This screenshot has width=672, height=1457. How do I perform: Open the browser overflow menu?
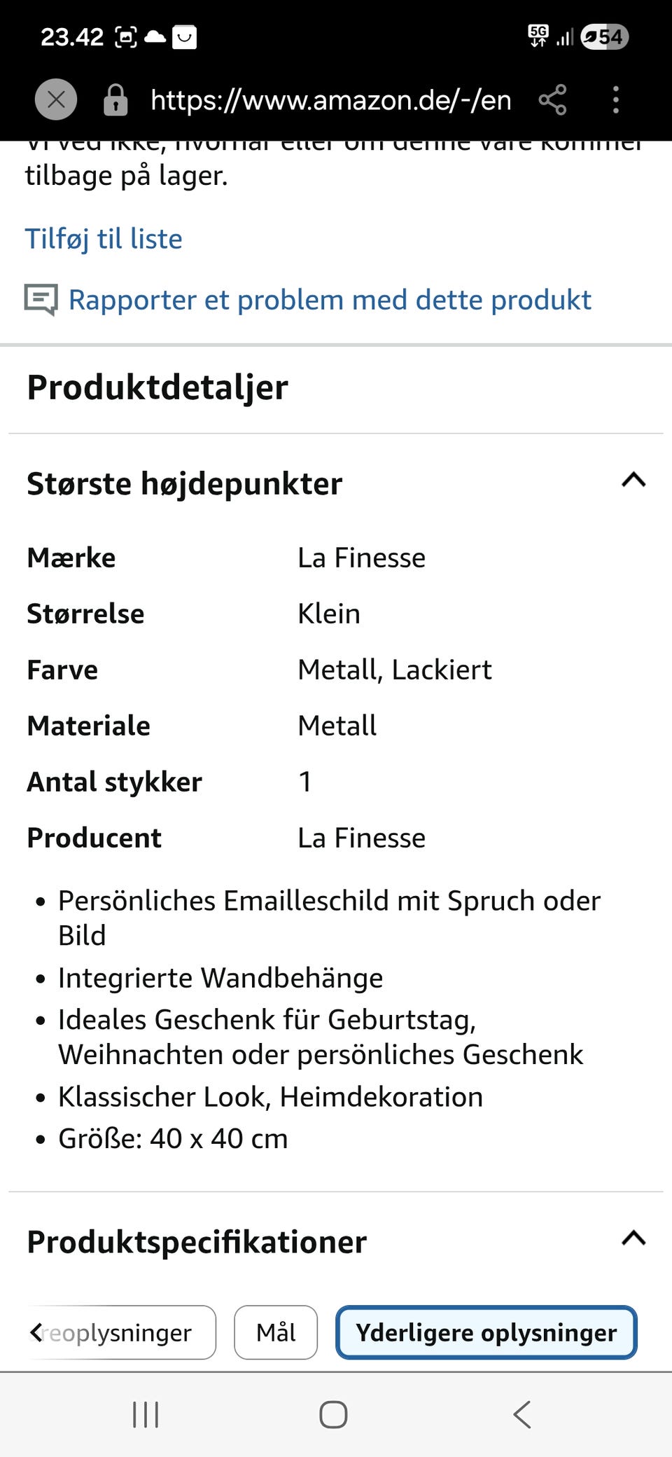(615, 99)
